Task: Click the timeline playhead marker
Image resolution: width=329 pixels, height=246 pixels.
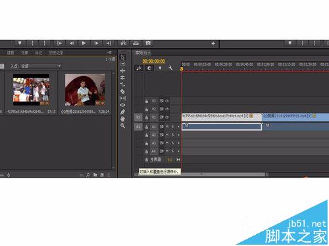Action: click(x=182, y=69)
